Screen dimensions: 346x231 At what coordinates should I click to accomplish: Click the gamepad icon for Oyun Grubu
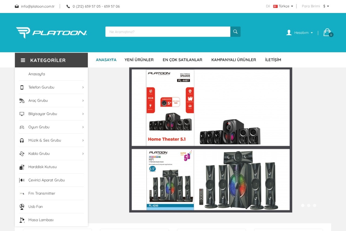22,127
